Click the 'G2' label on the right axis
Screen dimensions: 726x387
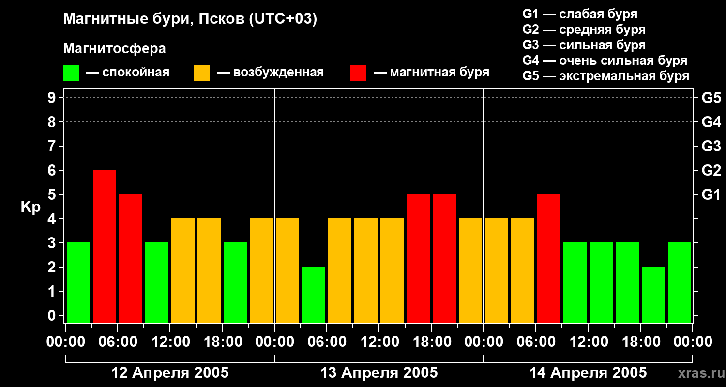coord(711,170)
